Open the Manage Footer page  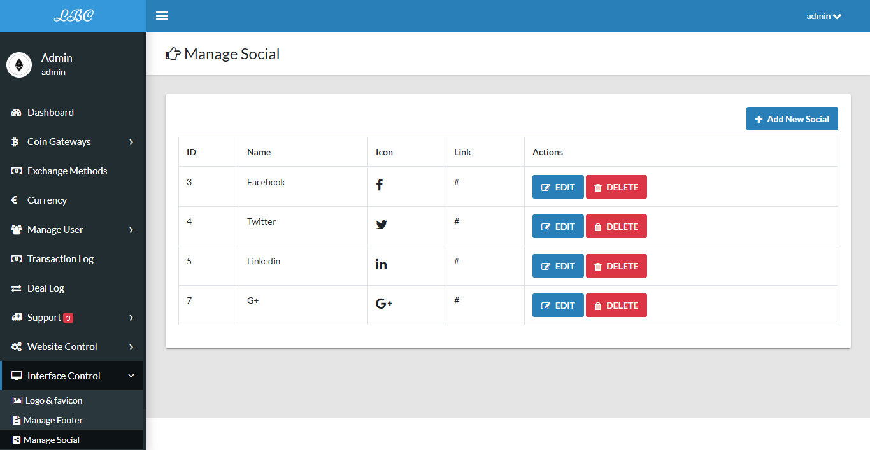point(53,421)
